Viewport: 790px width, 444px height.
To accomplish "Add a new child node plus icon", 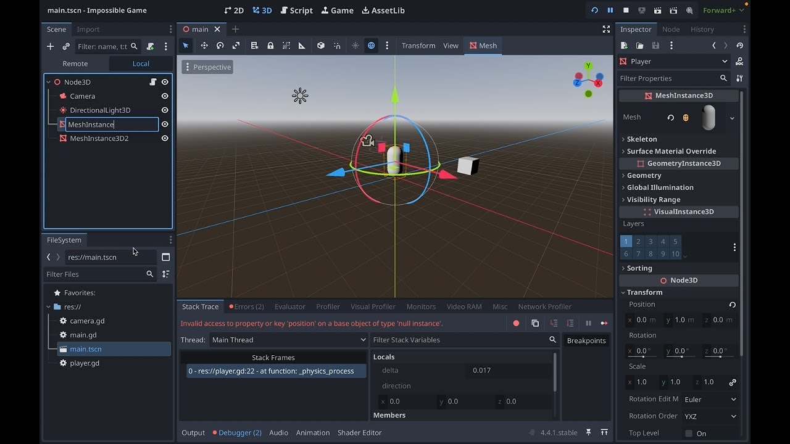I will point(51,46).
